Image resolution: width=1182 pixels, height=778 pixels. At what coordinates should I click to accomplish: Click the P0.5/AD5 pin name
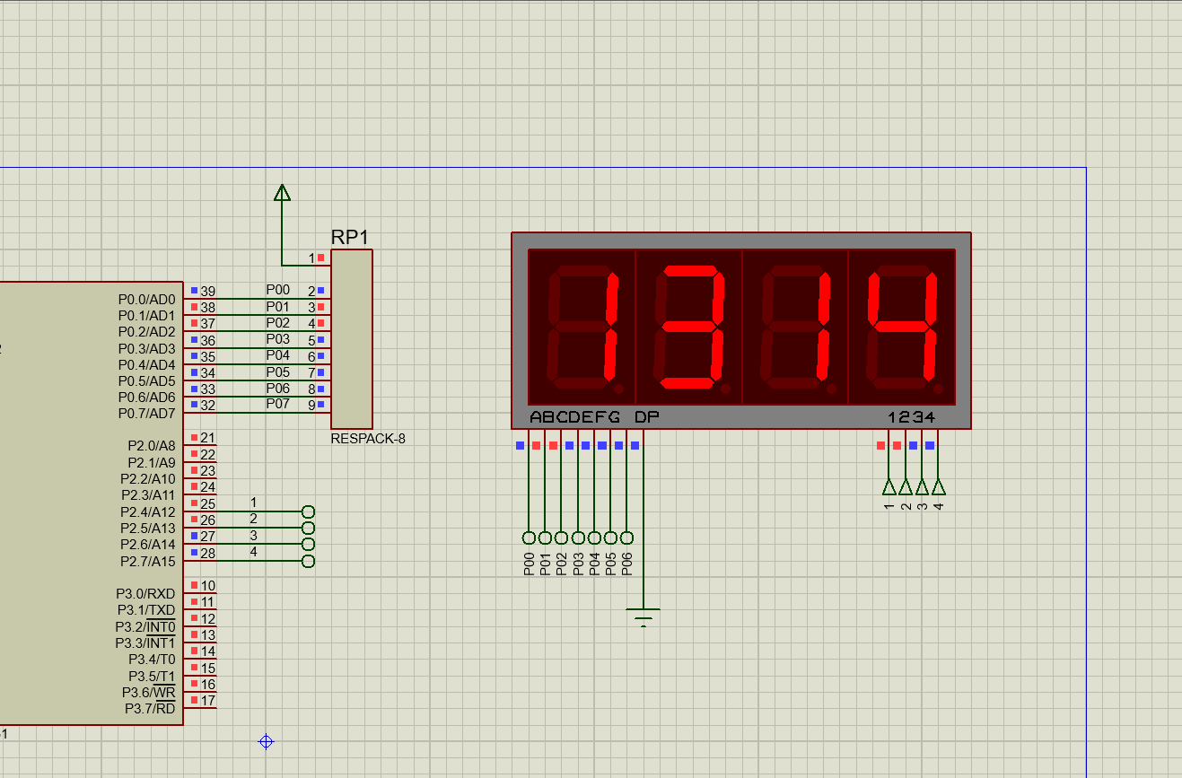point(146,380)
